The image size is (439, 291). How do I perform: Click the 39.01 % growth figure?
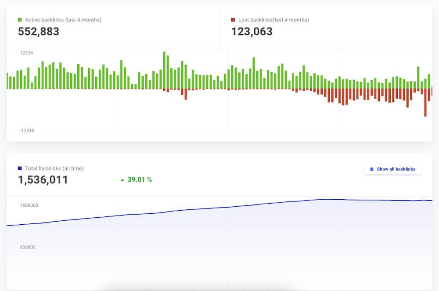(x=140, y=180)
